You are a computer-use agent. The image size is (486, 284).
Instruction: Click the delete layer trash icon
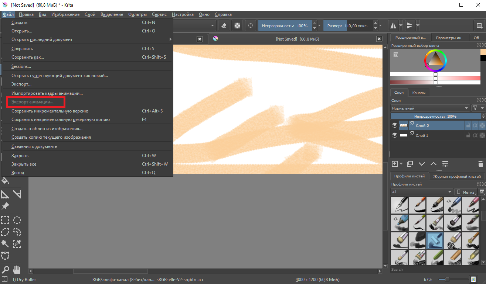(480, 164)
